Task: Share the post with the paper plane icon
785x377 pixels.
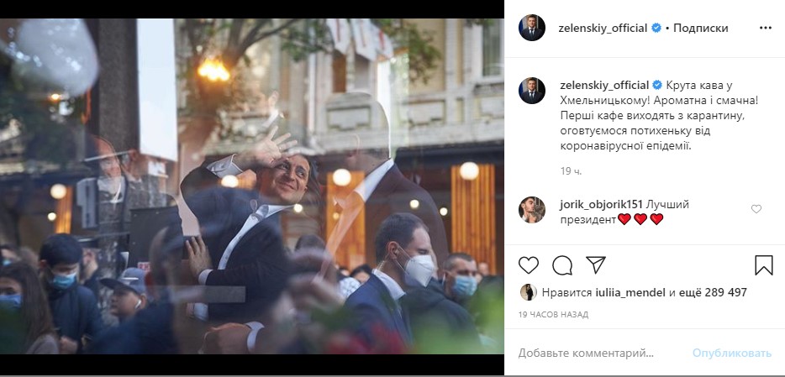Action: tap(594, 265)
